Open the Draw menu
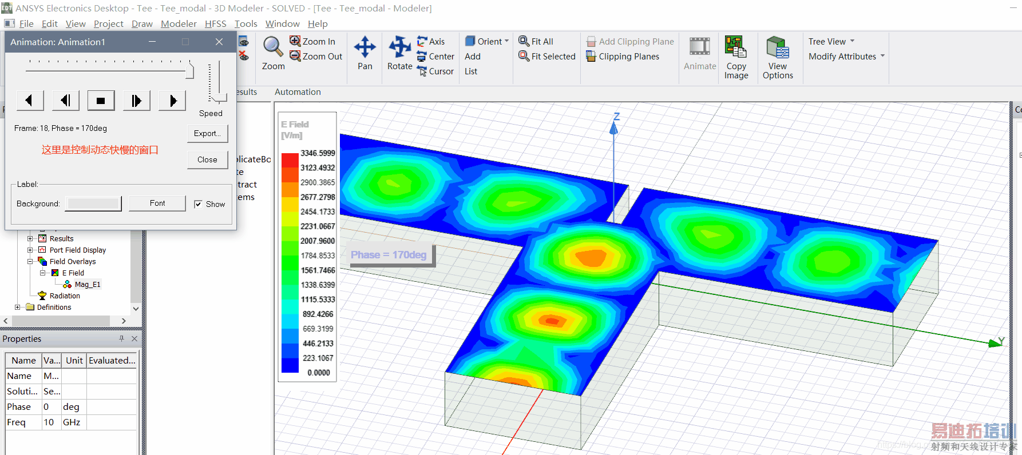The image size is (1022, 455). pos(142,23)
